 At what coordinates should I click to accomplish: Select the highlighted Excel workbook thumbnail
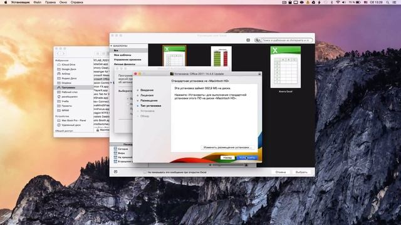click(174, 56)
